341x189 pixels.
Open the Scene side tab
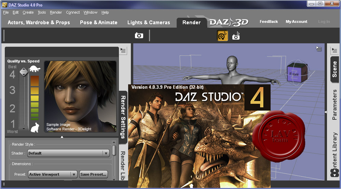[x=335, y=69]
